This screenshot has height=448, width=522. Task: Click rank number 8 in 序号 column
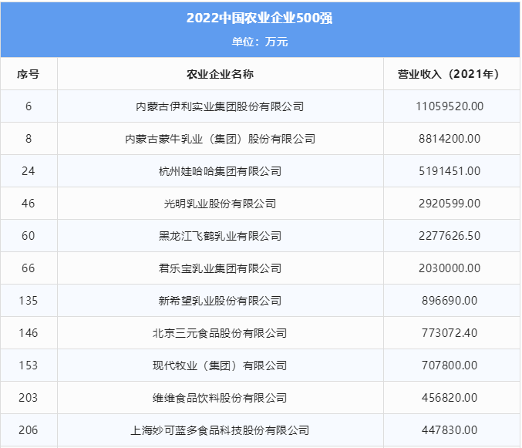(29, 139)
